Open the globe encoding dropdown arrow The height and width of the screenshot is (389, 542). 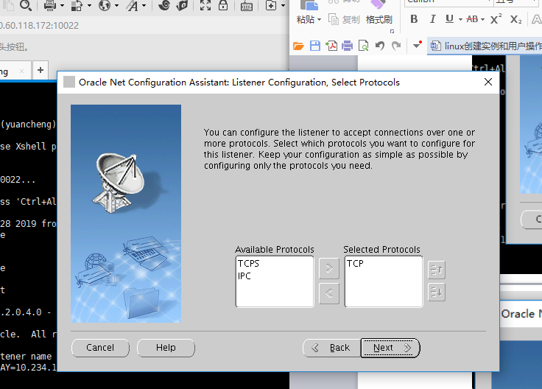(x=116, y=6)
